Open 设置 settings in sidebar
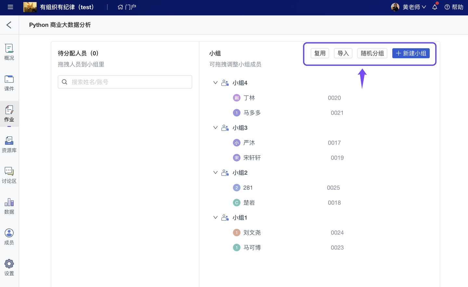 point(9,268)
